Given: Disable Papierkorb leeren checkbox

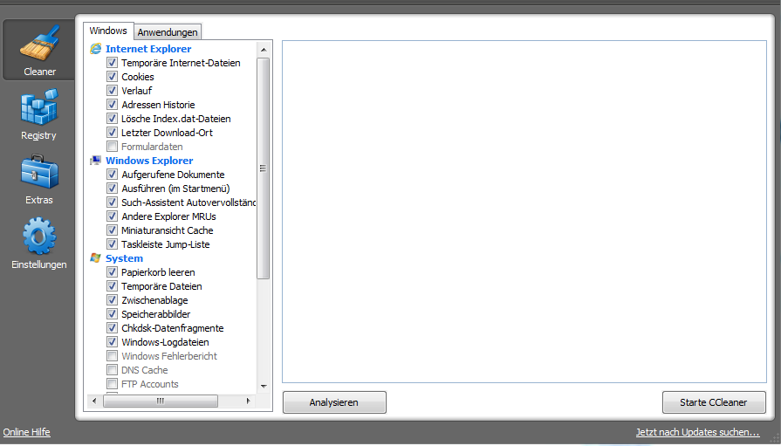Looking at the screenshot, I should point(113,272).
